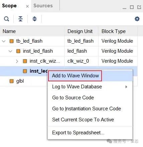
Task: Collapse the inst_led_flash tree node
Action: [x=10, y=51]
